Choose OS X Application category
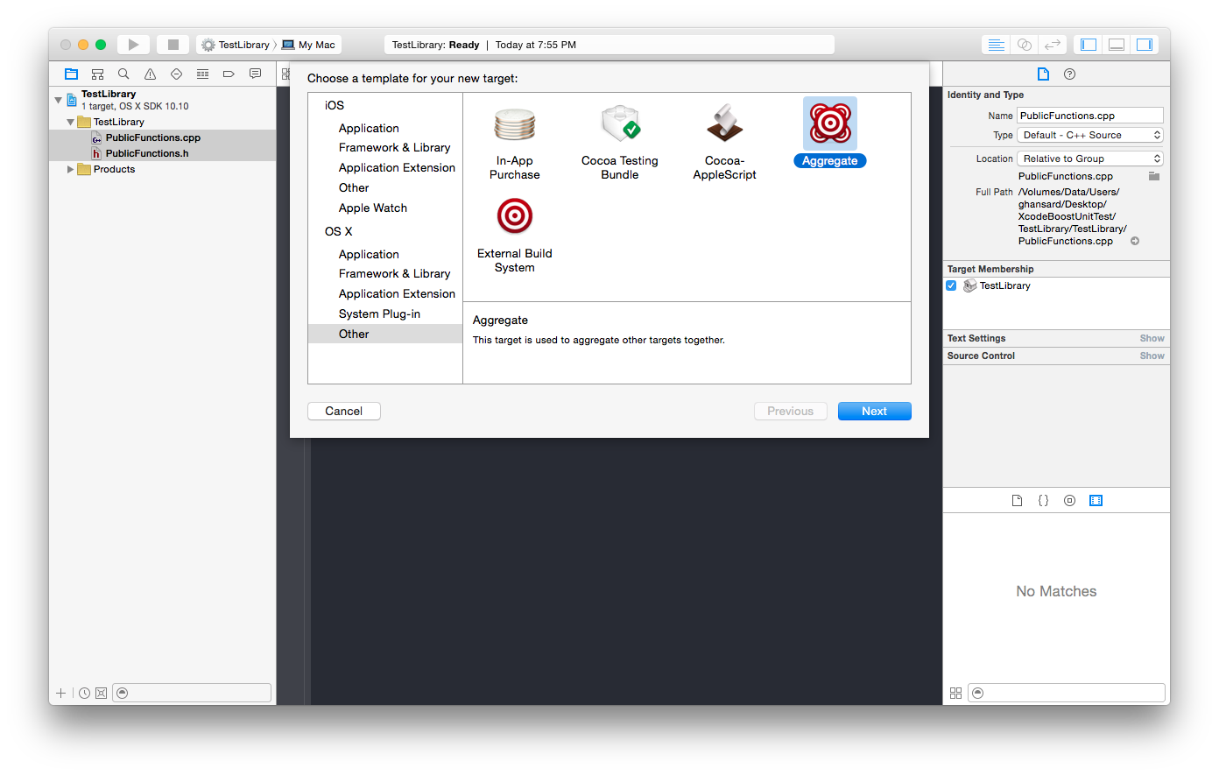This screenshot has width=1219, height=775. pos(369,254)
